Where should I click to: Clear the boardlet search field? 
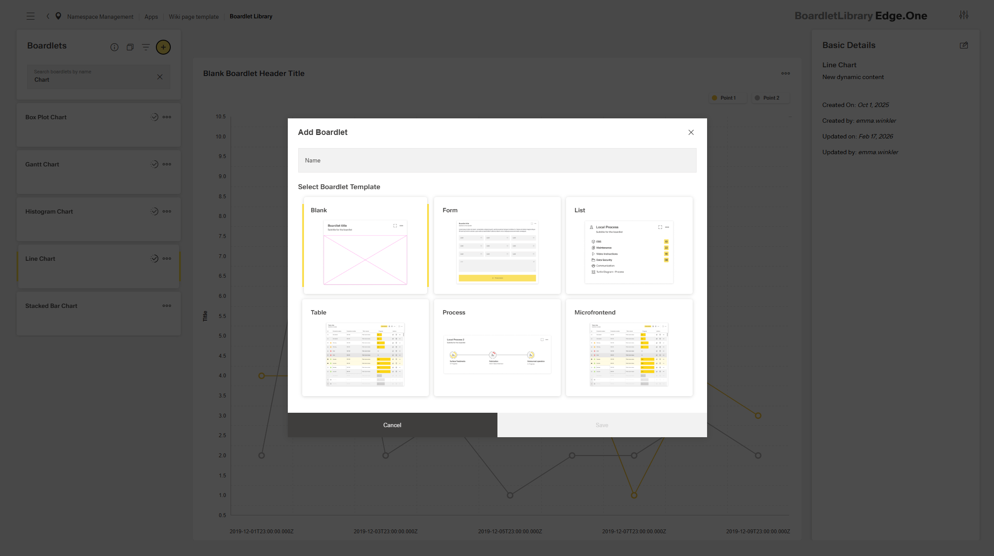click(x=160, y=77)
